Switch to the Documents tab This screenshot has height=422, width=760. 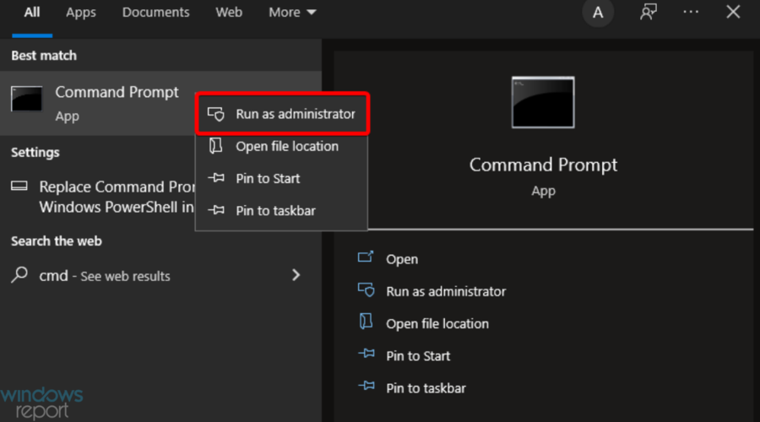(x=155, y=13)
